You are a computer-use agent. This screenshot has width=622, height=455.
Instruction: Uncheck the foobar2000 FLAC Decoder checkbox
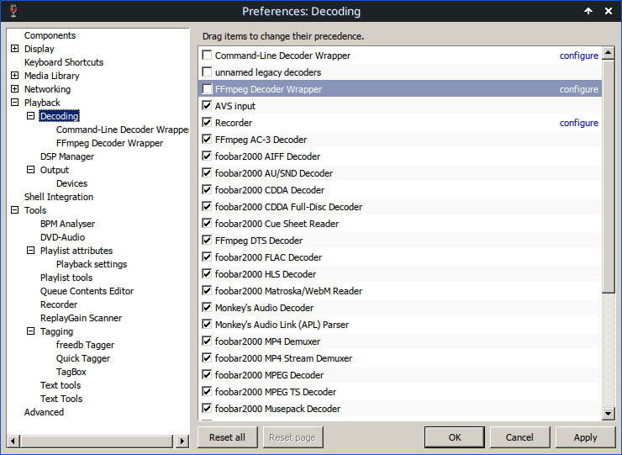[207, 257]
